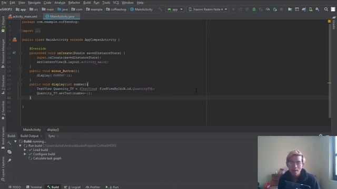Collapse the Build: running node
This screenshot has height=189, width=337.
15,141
